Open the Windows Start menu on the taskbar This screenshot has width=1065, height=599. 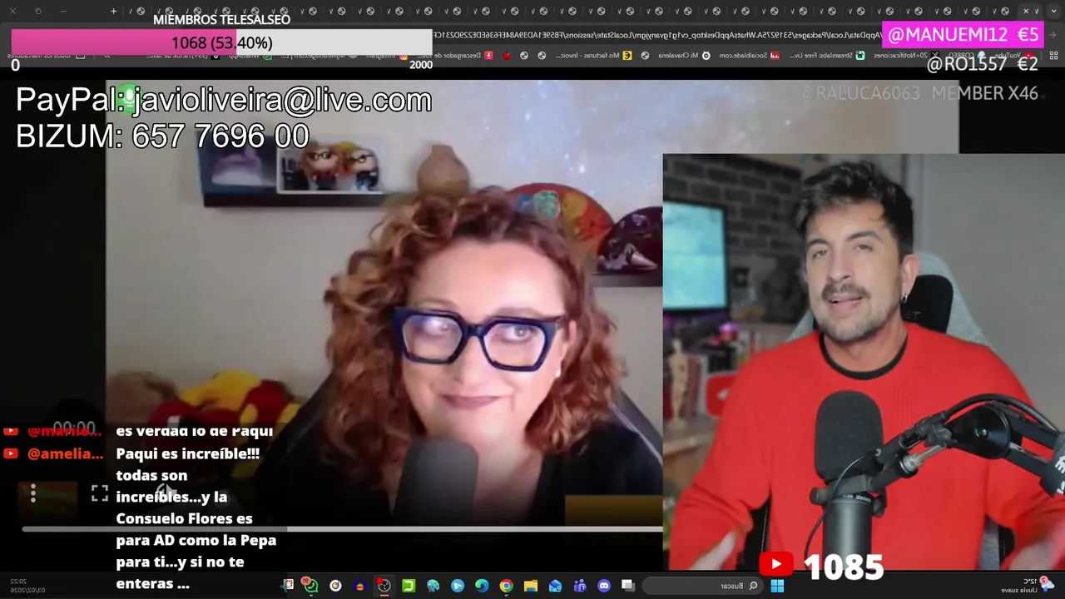click(777, 586)
